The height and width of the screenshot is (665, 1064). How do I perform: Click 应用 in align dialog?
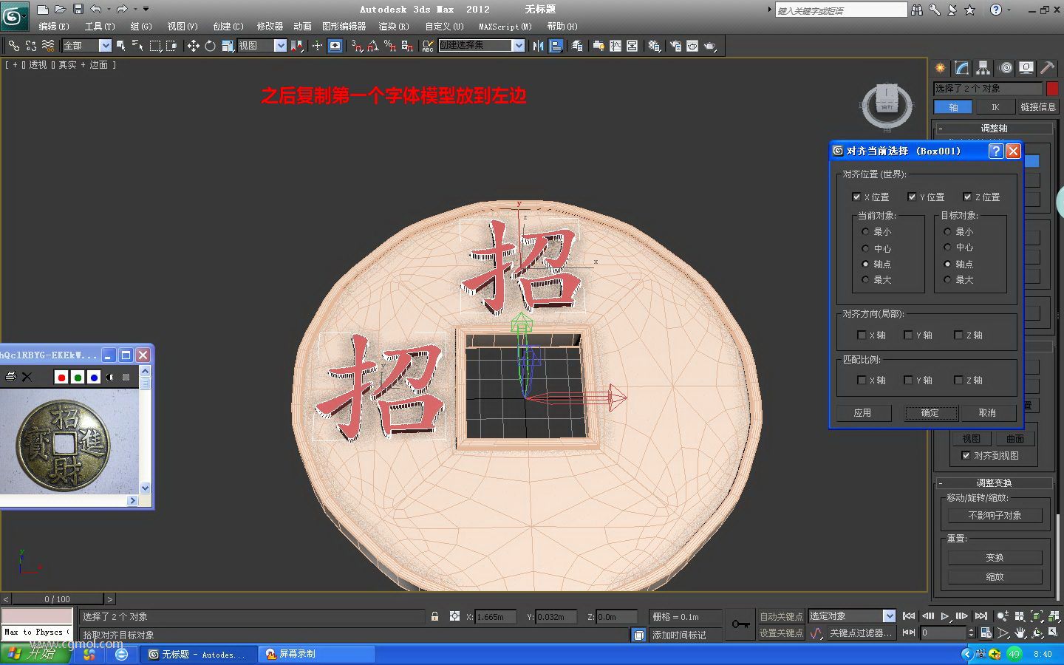click(x=862, y=413)
